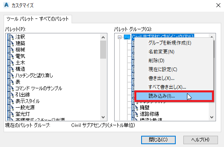Click palette group list scrollbar down arrow

(212, 117)
